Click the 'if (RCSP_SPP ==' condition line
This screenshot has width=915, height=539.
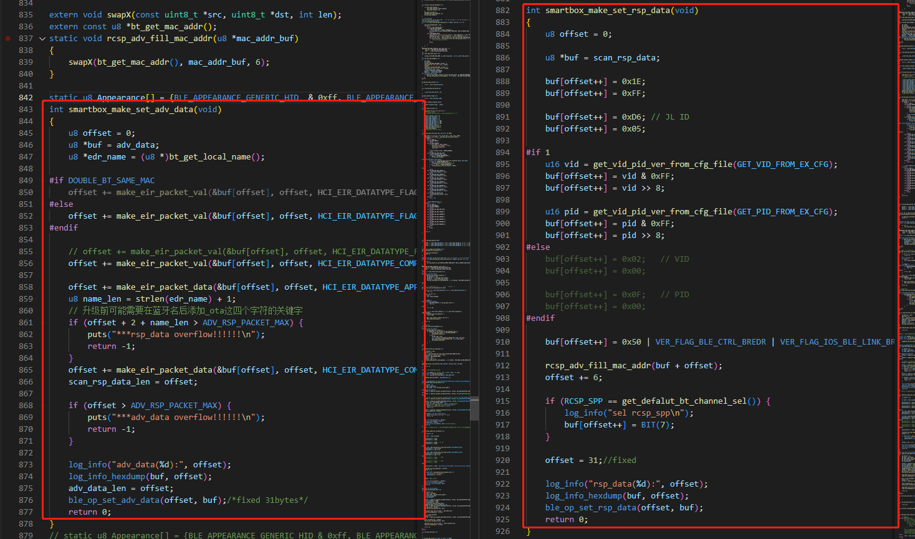[658, 401]
